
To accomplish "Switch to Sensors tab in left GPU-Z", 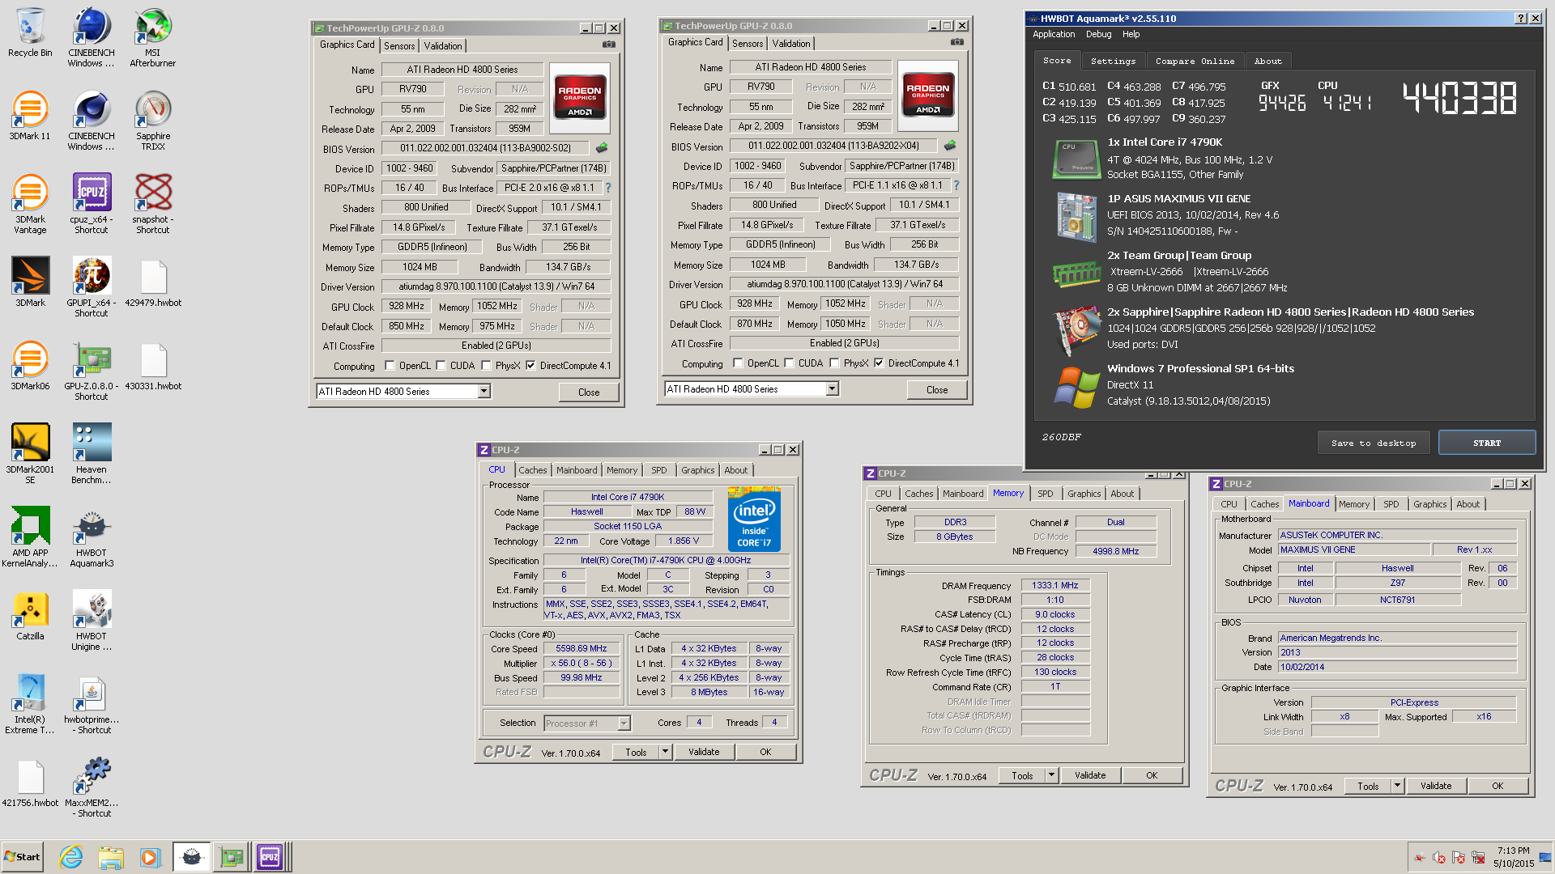I will coord(399,46).
